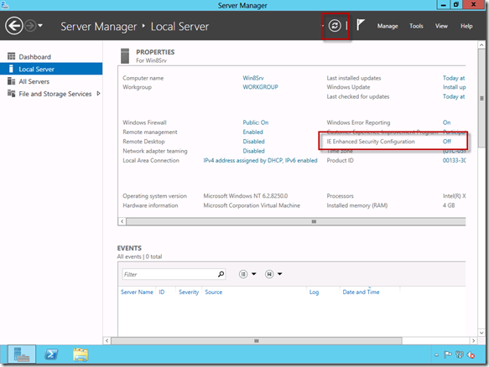Click the vertical scroll down arrow

click(x=481, y=333)
